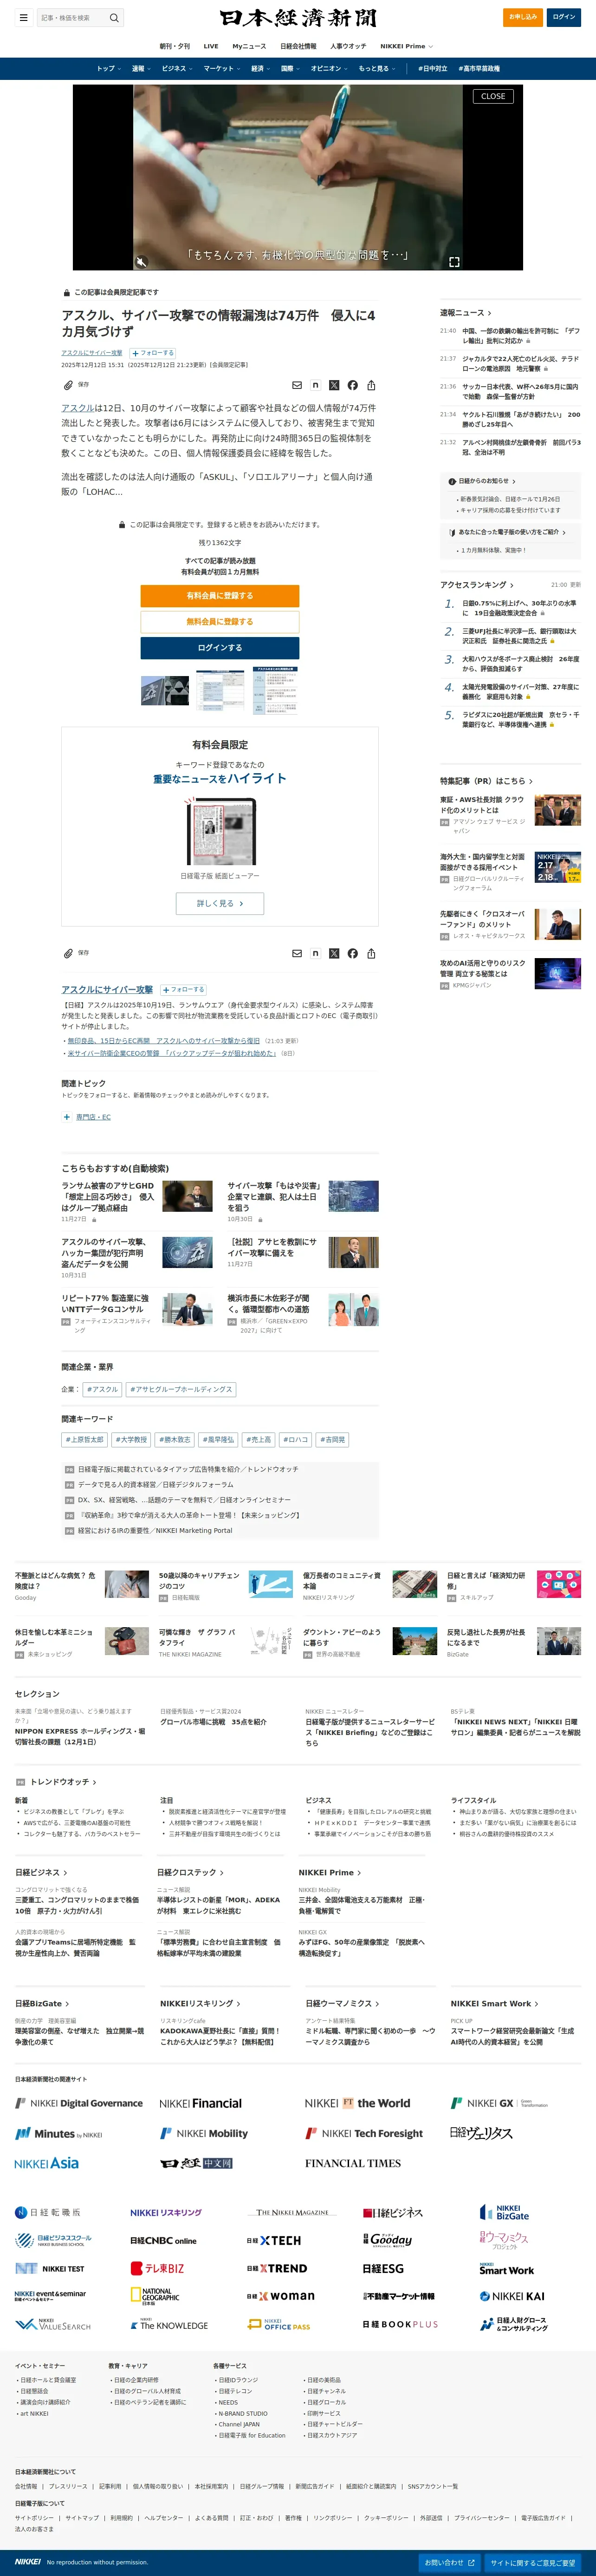Expand the 速報 navigation dropdown
Viewport: 596px width, 2576px height.
141,69
